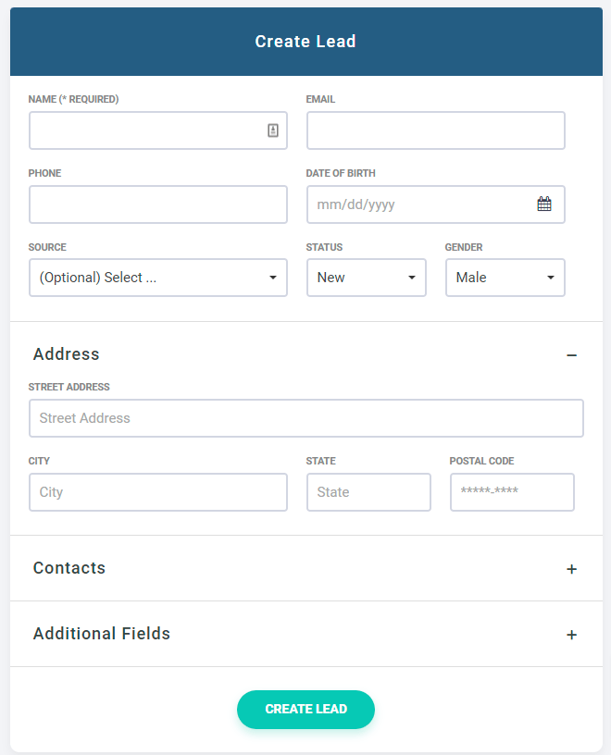Expand Additional Fields using the plus icon
The height and width of the screenshot is (755, 611).
click(571, 635)
